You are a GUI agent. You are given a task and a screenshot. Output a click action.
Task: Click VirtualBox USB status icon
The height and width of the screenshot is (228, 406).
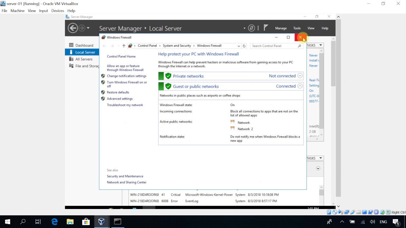(x=353, y=212)
